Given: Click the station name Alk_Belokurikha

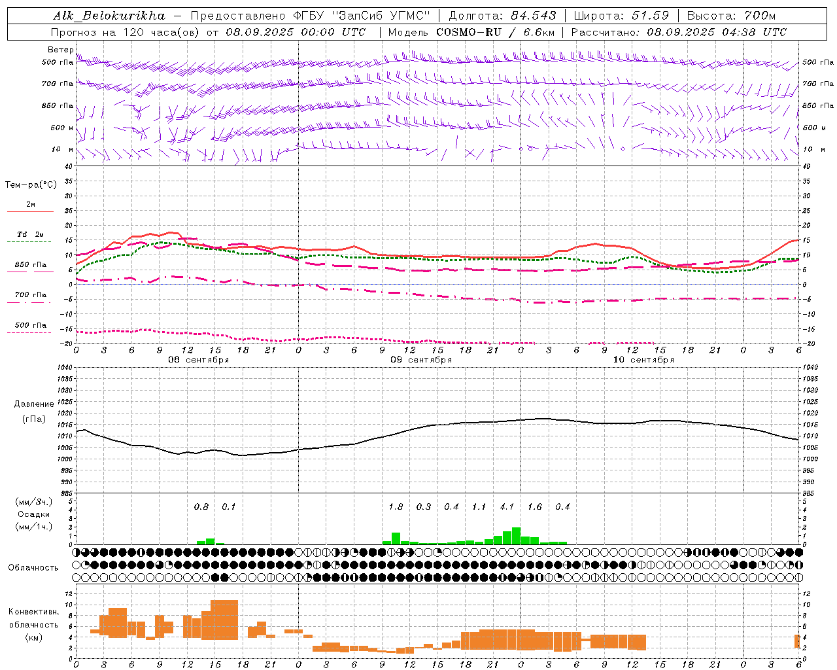Looking at the screenshot, I should 109,16.
